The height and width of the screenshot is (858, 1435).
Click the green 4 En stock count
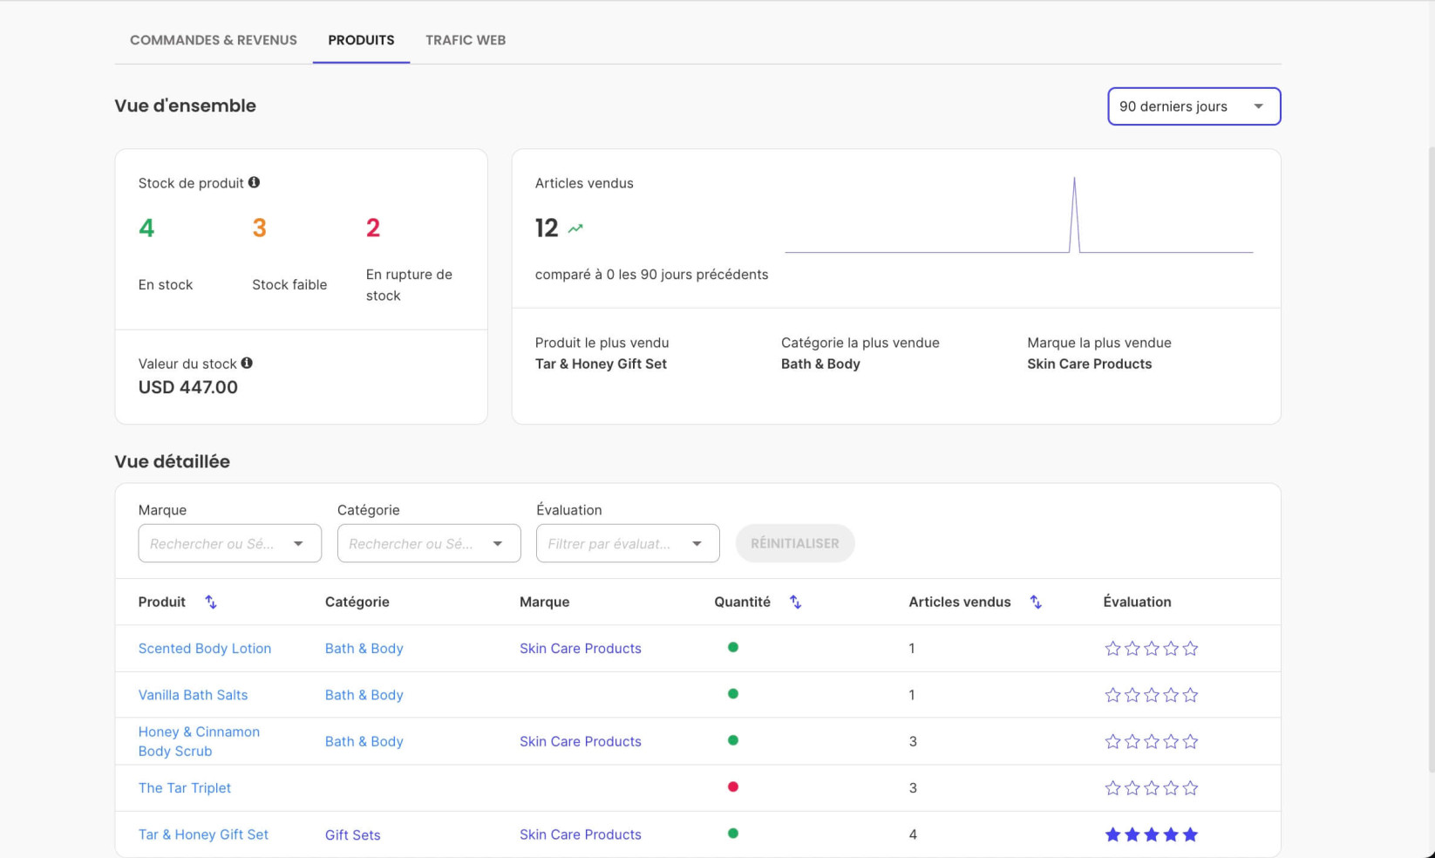click(x=146, y=228)
